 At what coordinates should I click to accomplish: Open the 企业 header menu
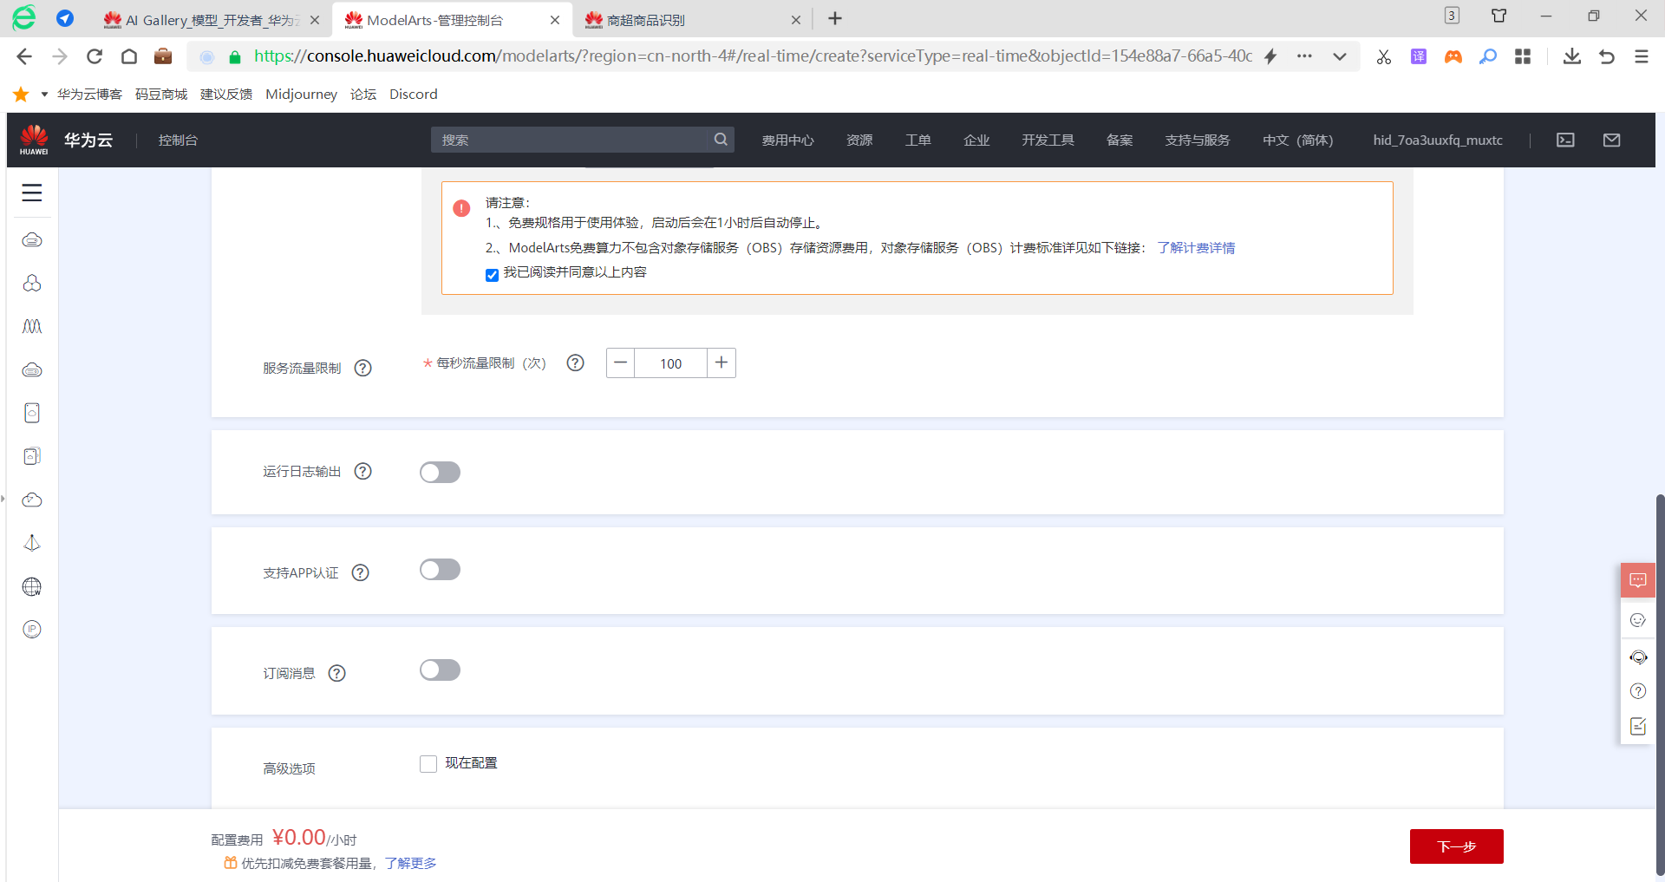[976, 140]
